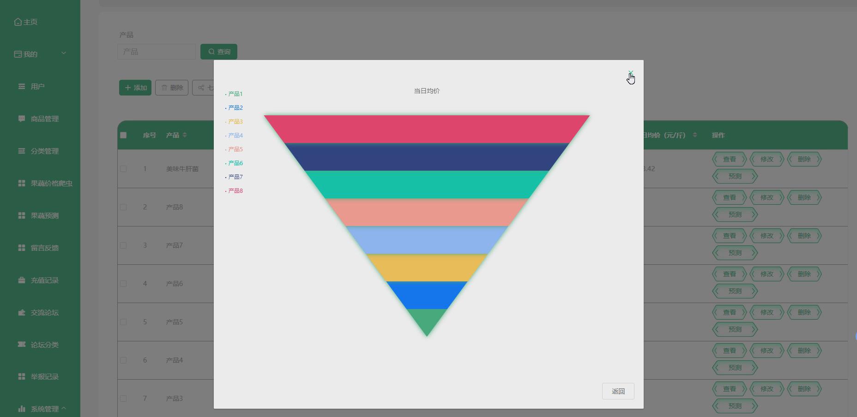
Task: Click the 用户 list icon
Action: click(22, 86)
